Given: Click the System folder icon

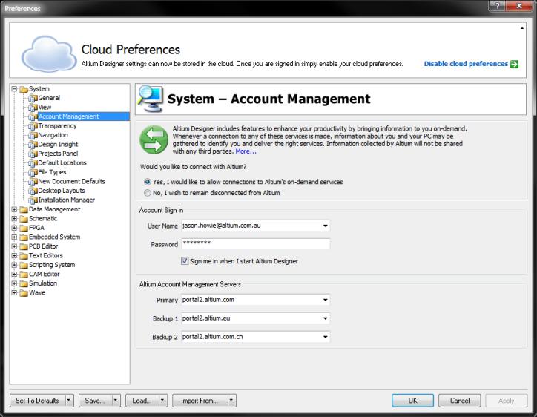Looking at the screenshot, I should coord(24,90).
